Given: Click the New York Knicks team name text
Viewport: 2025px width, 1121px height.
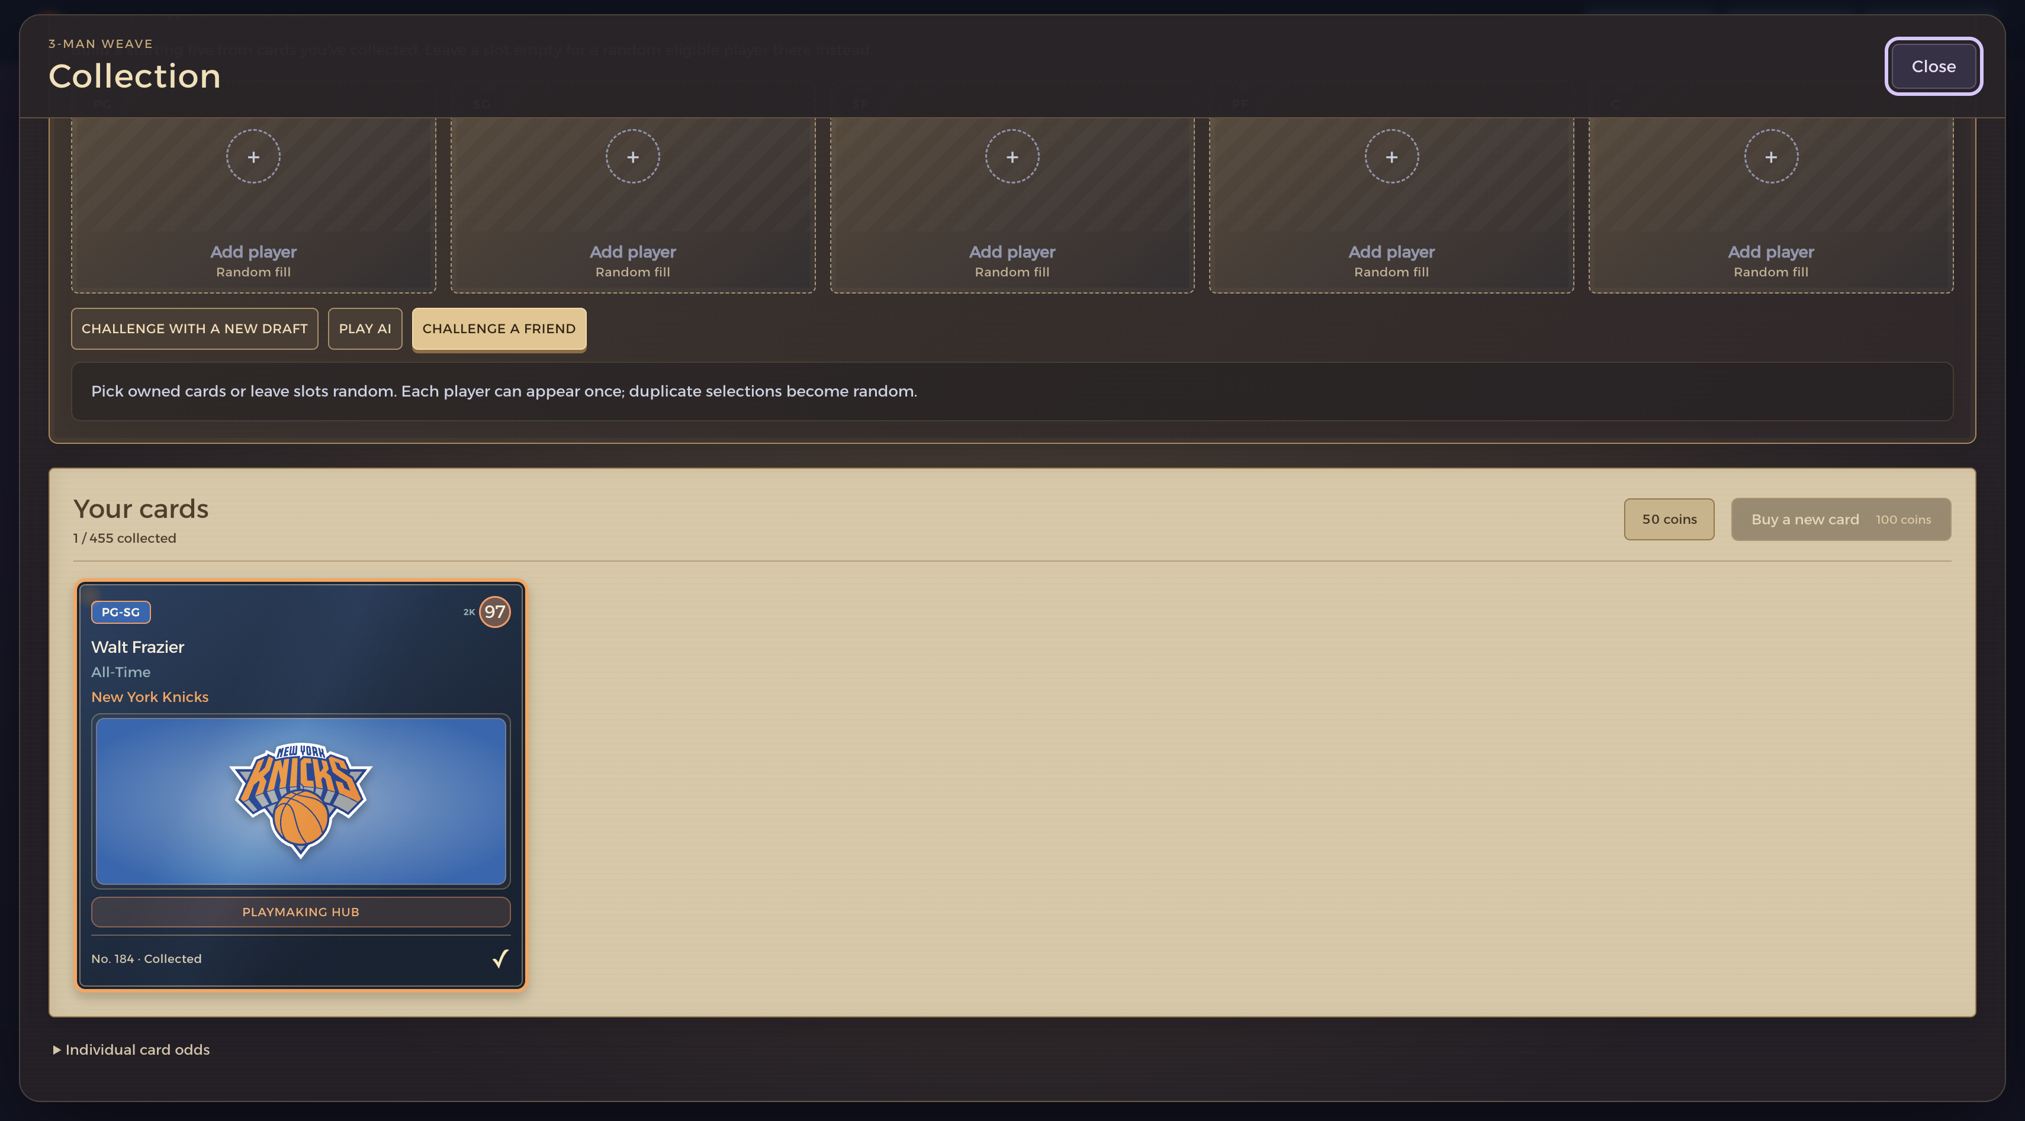Looking at the screenshot, I should coord(150,697).
